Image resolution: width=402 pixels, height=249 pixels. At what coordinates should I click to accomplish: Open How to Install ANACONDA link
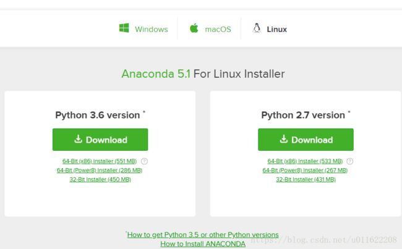pyautogui.click(x=203, y=244)
